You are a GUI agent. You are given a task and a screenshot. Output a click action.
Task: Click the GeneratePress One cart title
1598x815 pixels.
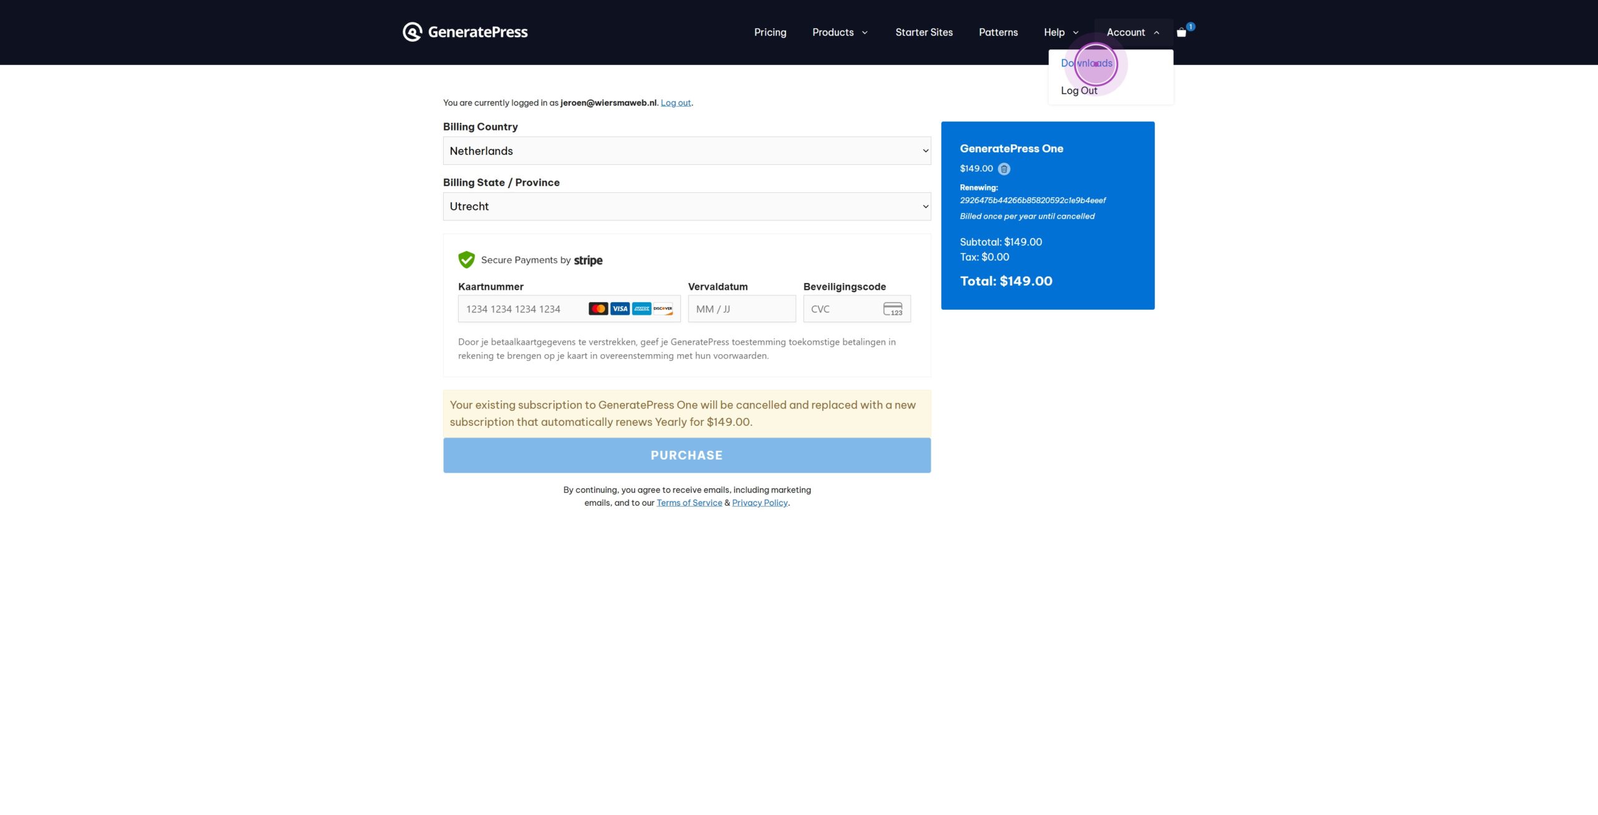pos(1011,149)
